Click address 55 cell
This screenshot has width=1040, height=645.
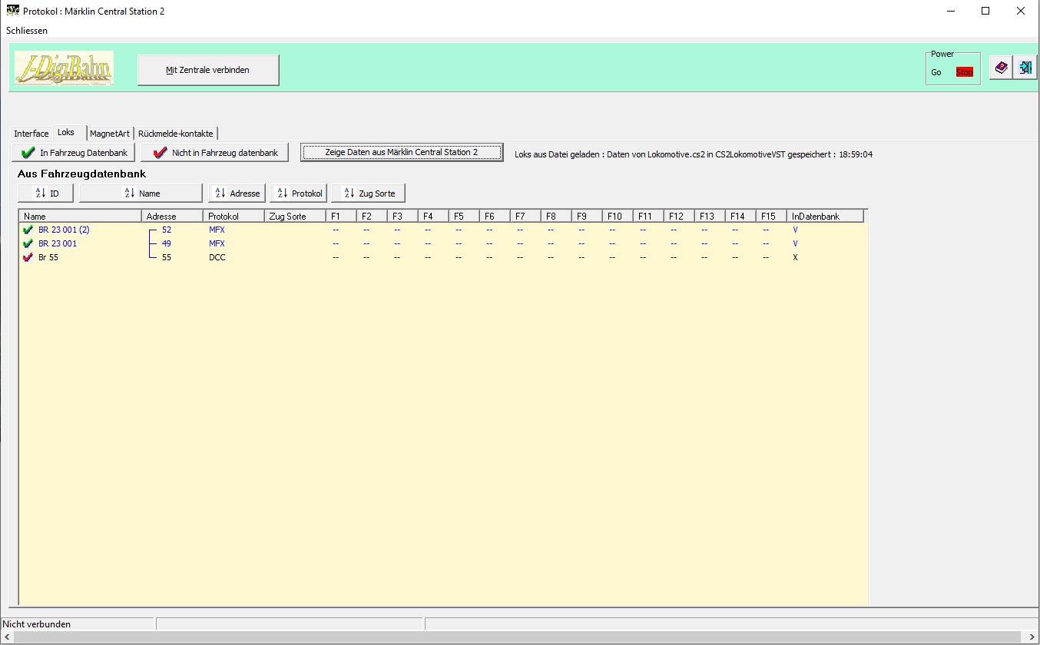click(167, 257)
